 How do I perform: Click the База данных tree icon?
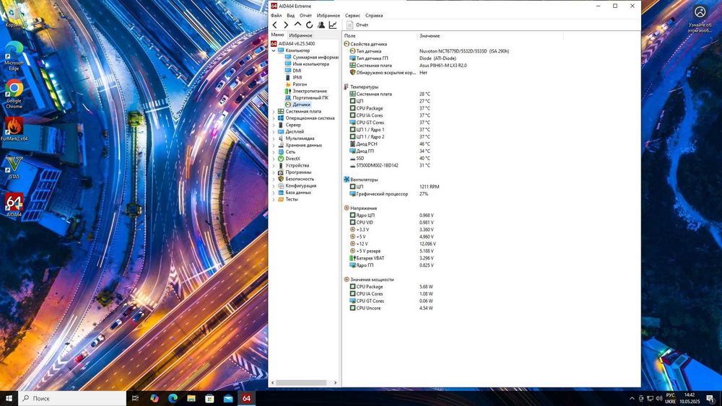[x=281, y=193]
